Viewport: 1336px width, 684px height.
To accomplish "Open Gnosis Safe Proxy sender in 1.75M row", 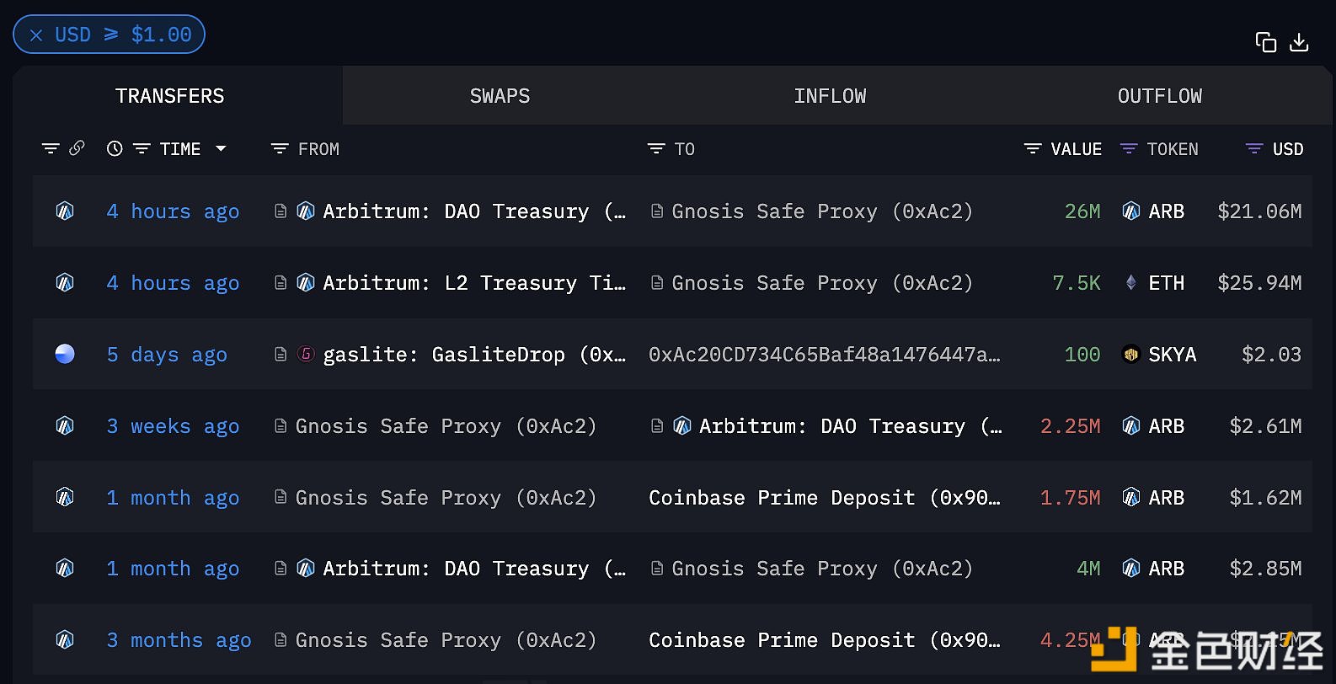I will click(x=446, y=498).
